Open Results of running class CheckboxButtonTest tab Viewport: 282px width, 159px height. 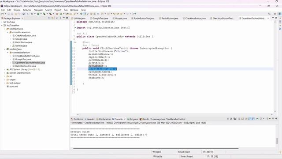coord(163,119)
